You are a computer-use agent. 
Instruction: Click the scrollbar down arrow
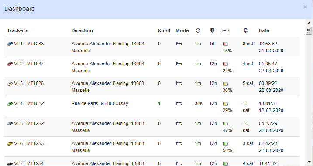pos(309,162)
